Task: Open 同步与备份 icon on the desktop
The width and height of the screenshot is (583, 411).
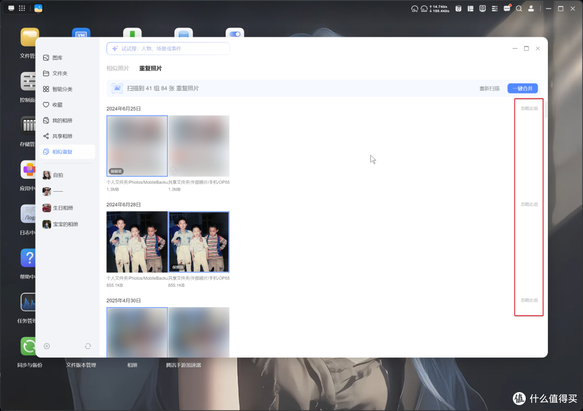Action: (28, 346)
